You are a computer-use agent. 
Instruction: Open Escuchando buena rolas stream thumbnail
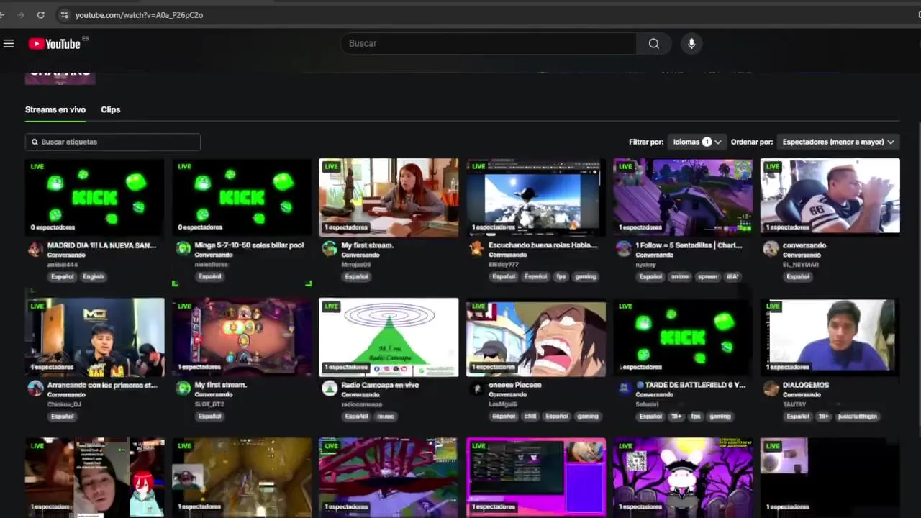click(536, 196)
